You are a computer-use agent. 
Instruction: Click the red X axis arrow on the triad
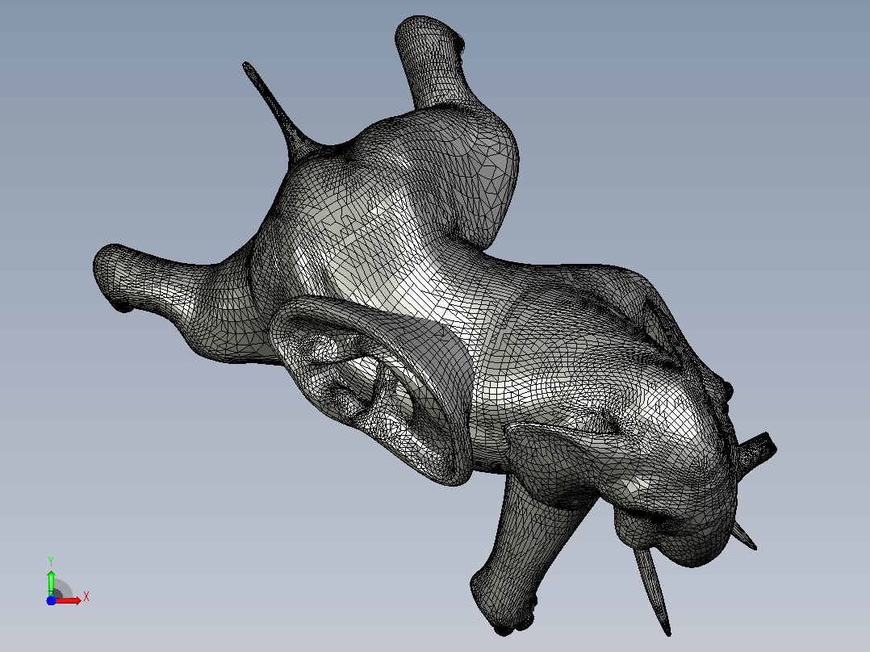[69, 600]
